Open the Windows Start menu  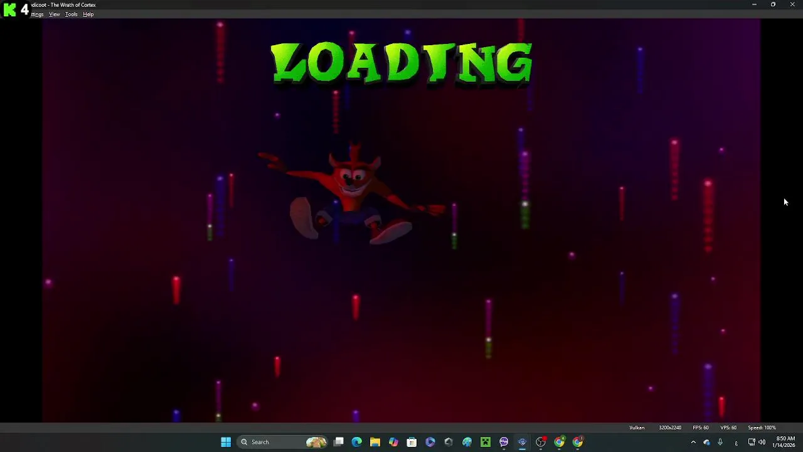pyautogui.click(x=226, y=442)
